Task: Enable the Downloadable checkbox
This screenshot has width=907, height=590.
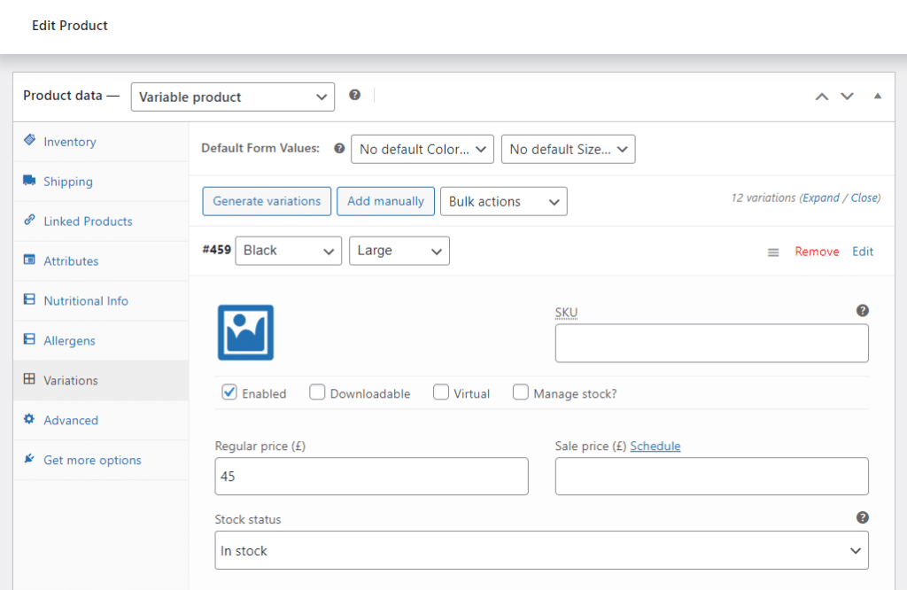Action: pos(317,392)
